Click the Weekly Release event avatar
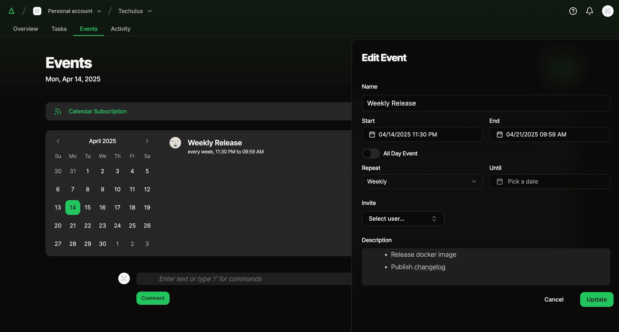619x332 pixels. click(175, 143)
